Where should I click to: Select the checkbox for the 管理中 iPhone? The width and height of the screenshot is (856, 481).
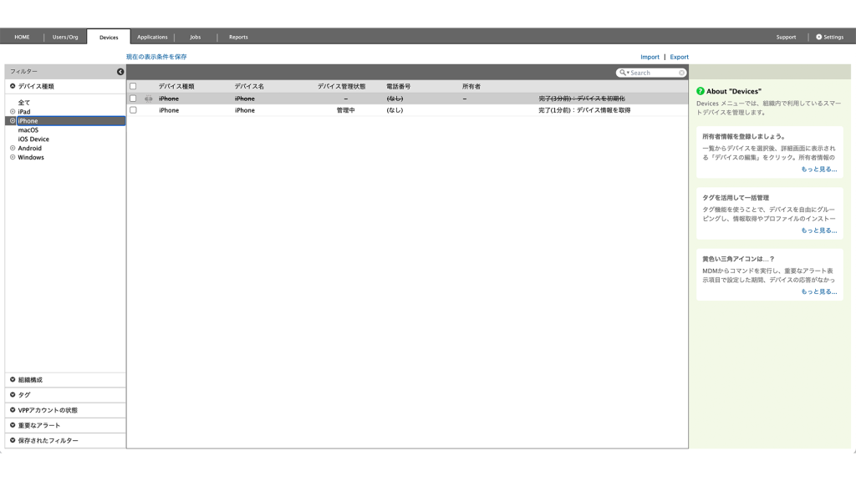[133, 110]
